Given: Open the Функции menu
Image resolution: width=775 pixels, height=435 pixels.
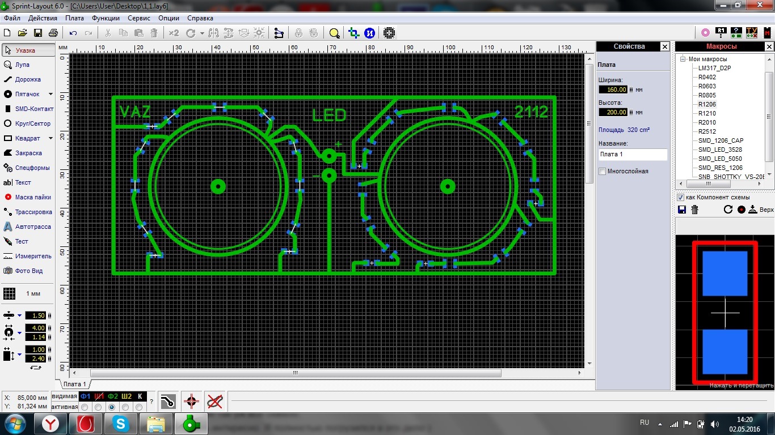Looking at the screenshot, I should [x=106, y=18].
